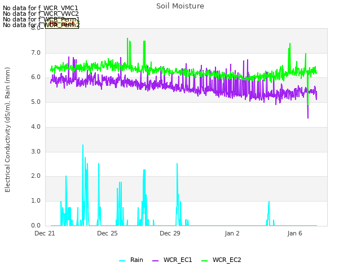
Task: Toggle the Rain series in legend
Action: pos(131,260)
